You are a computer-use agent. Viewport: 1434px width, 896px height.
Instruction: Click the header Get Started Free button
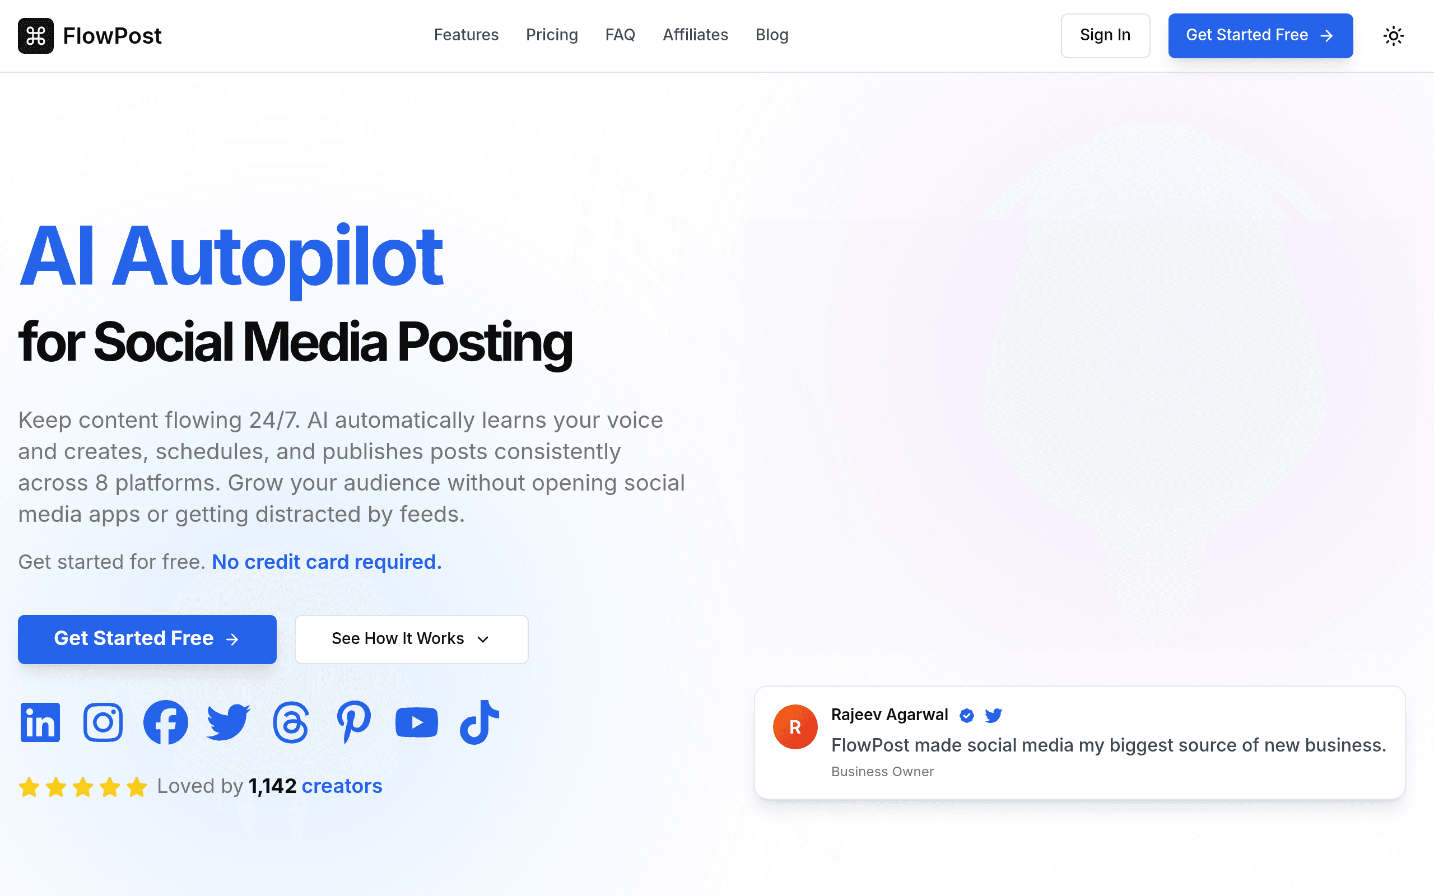point(1260,35)
